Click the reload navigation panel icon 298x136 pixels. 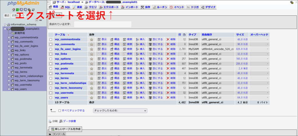click(33, 10)
